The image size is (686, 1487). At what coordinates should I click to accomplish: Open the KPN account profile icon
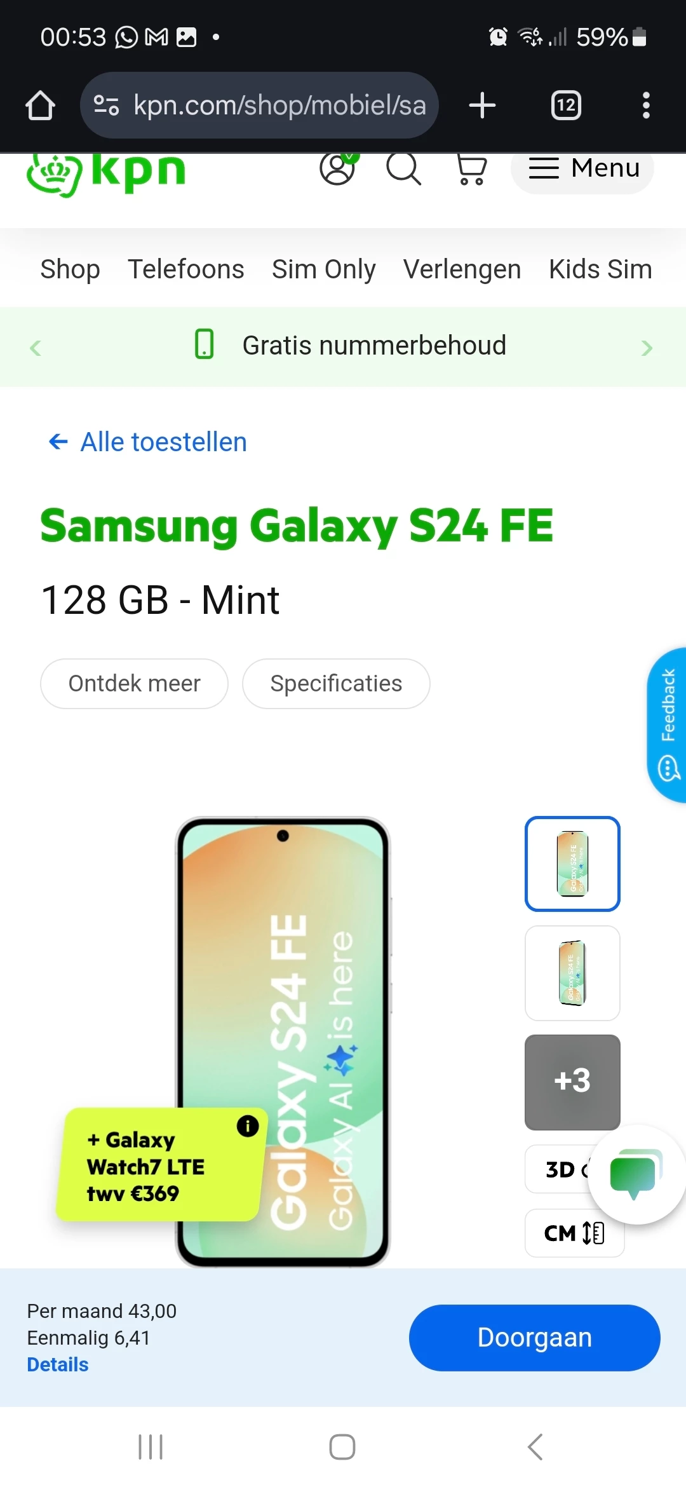coord(338,168)
